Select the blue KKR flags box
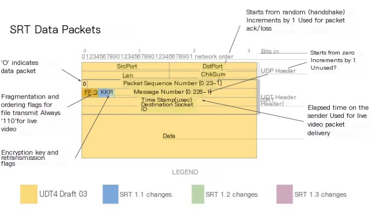The height and width of the screenshot is (218, 376). click(x=107, y=93)
